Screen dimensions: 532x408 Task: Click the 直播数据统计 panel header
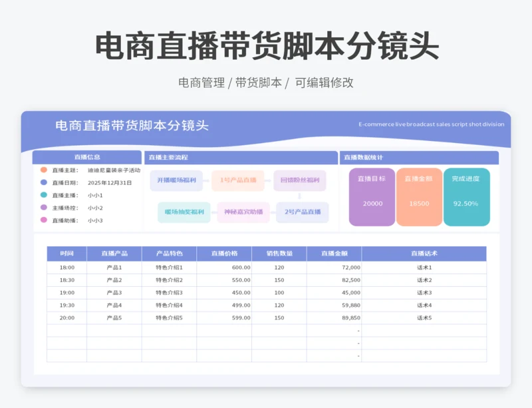click(420, 157)
